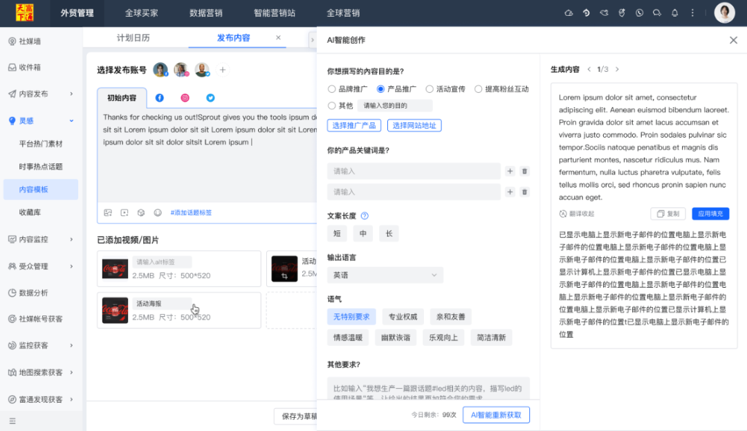Click the help icon beside 文案长度
The width and height of the screenshot is (747, 431).
365,216
